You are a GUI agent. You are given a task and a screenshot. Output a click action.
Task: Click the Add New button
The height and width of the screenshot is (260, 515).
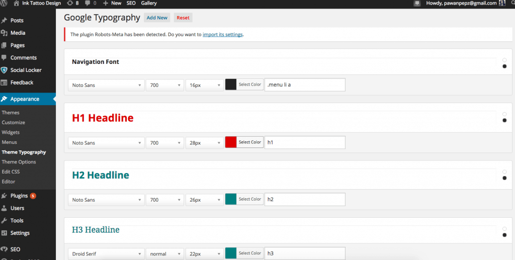coord(157,18)
